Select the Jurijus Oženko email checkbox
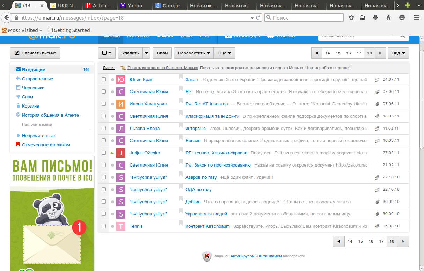 pos(104,153)
